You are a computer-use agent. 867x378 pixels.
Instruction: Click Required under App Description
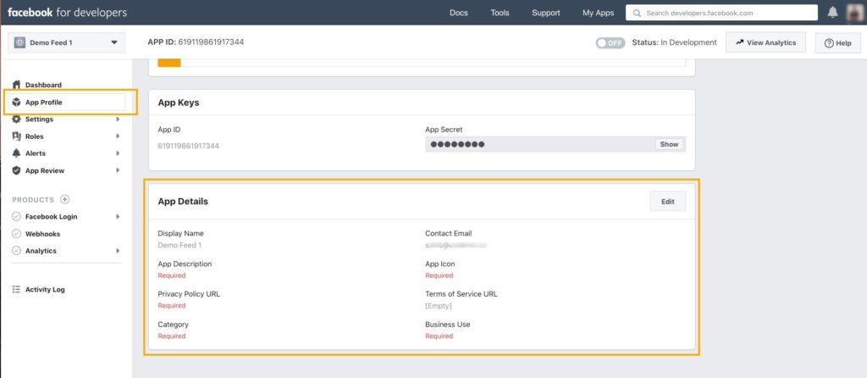(171, 275)
